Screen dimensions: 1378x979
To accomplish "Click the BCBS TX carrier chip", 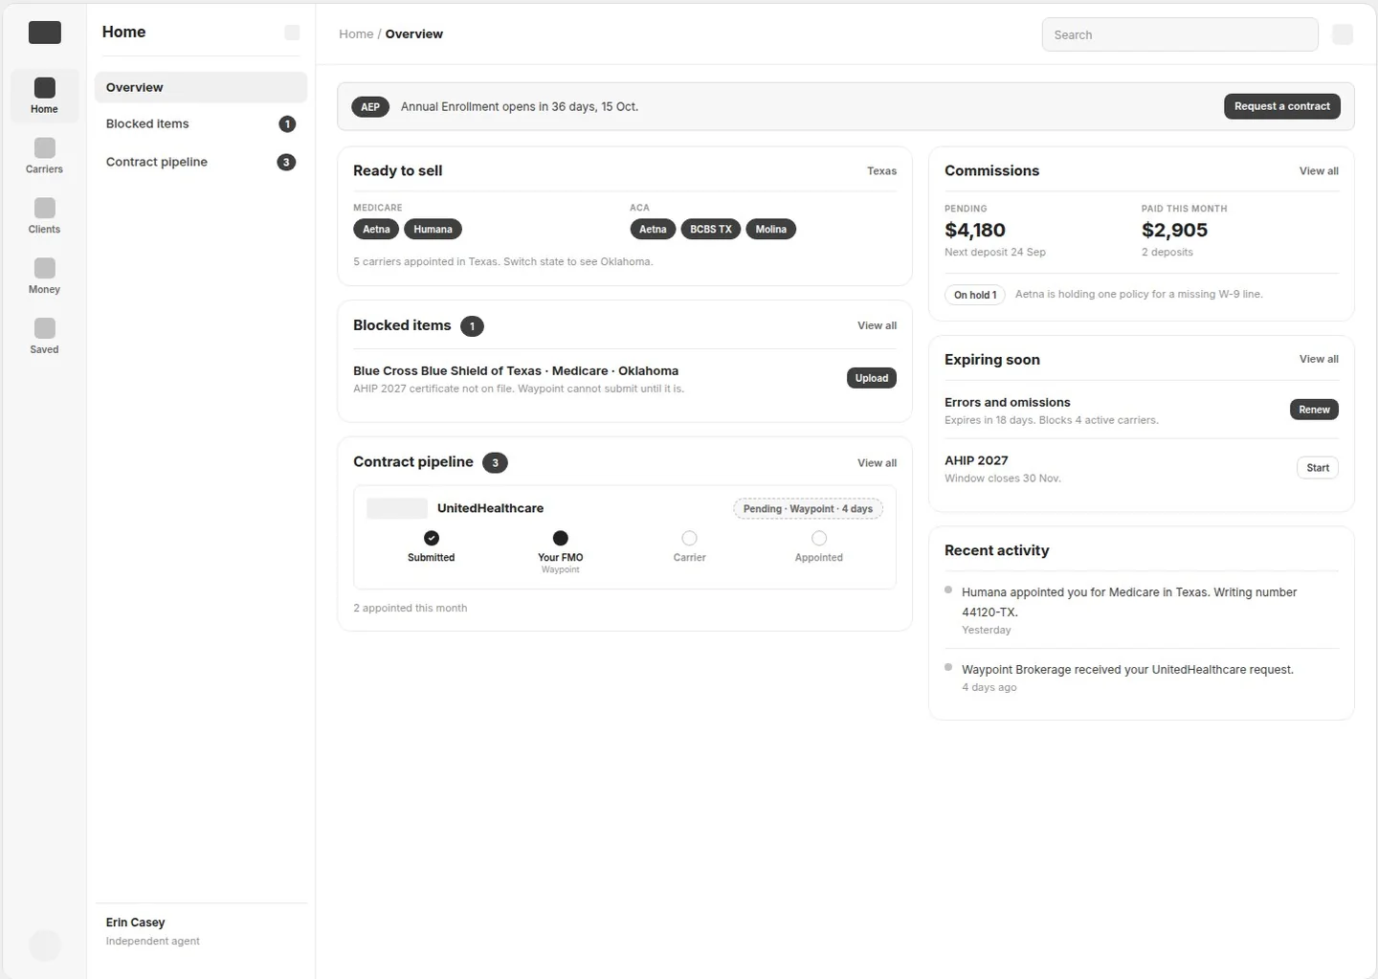I will tap(711, 229).
